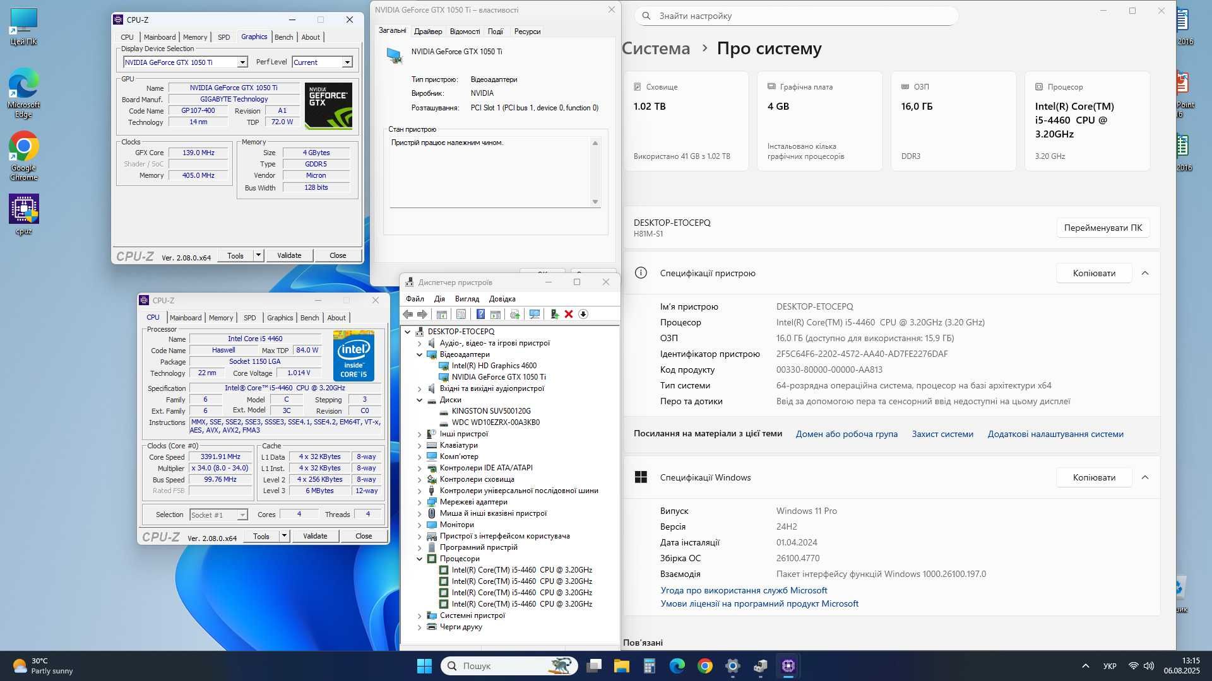Click the Edge icon on the taskbar

[x=677, y=666]
